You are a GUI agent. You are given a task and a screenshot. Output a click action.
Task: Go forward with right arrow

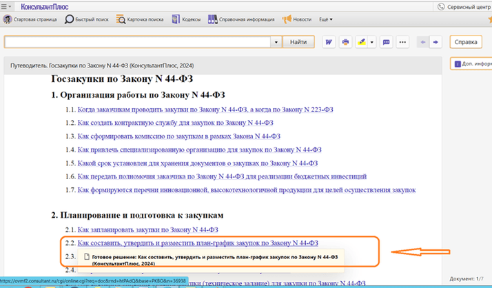[x=435, y=42]
